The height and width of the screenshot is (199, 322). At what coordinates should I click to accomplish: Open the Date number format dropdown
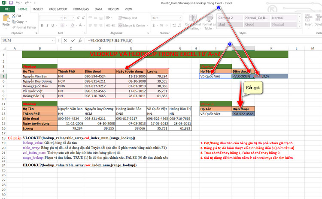tap(180, 18)
